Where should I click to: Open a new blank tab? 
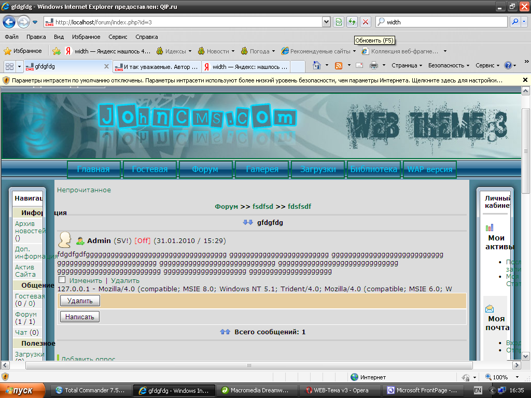coord(298,67)
